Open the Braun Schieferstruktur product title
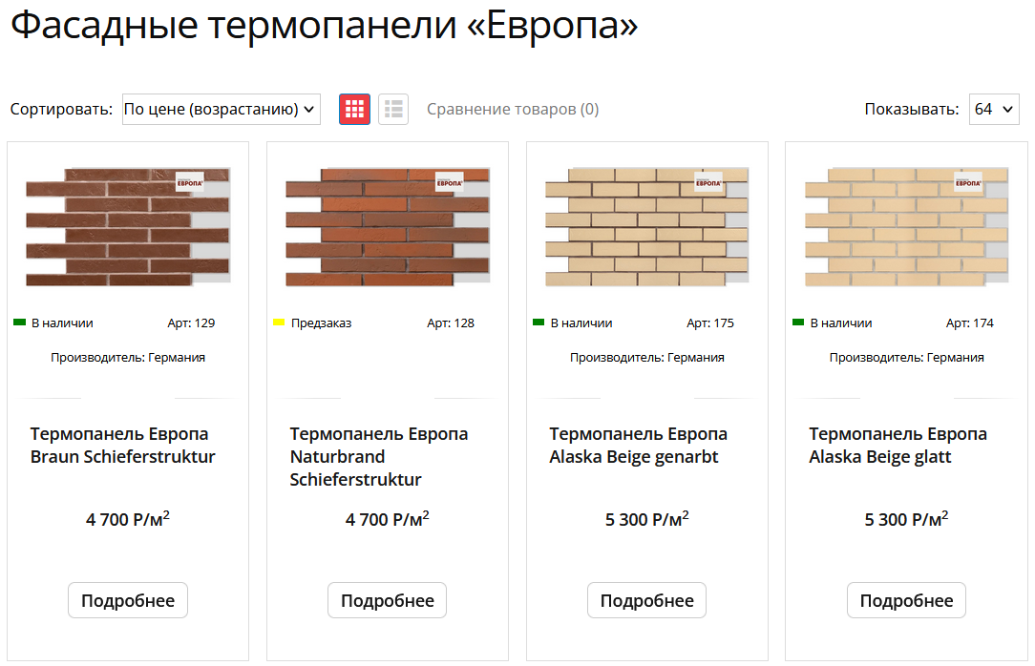Screen dimensions: 1035x666 point(123,445)
